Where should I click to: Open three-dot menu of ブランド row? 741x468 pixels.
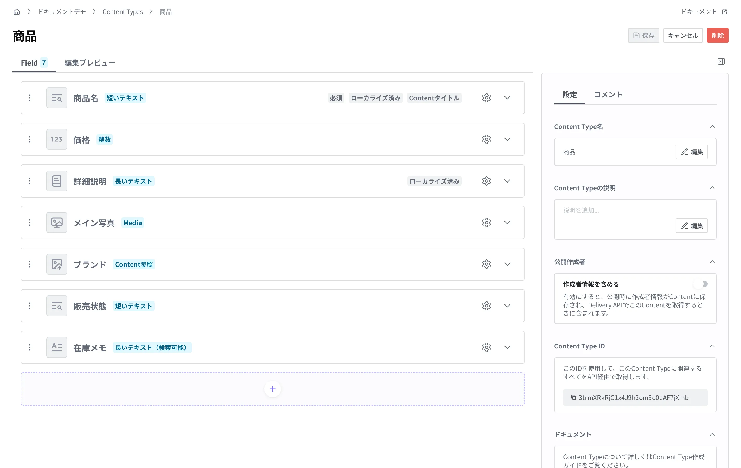[x=30, y=264]
